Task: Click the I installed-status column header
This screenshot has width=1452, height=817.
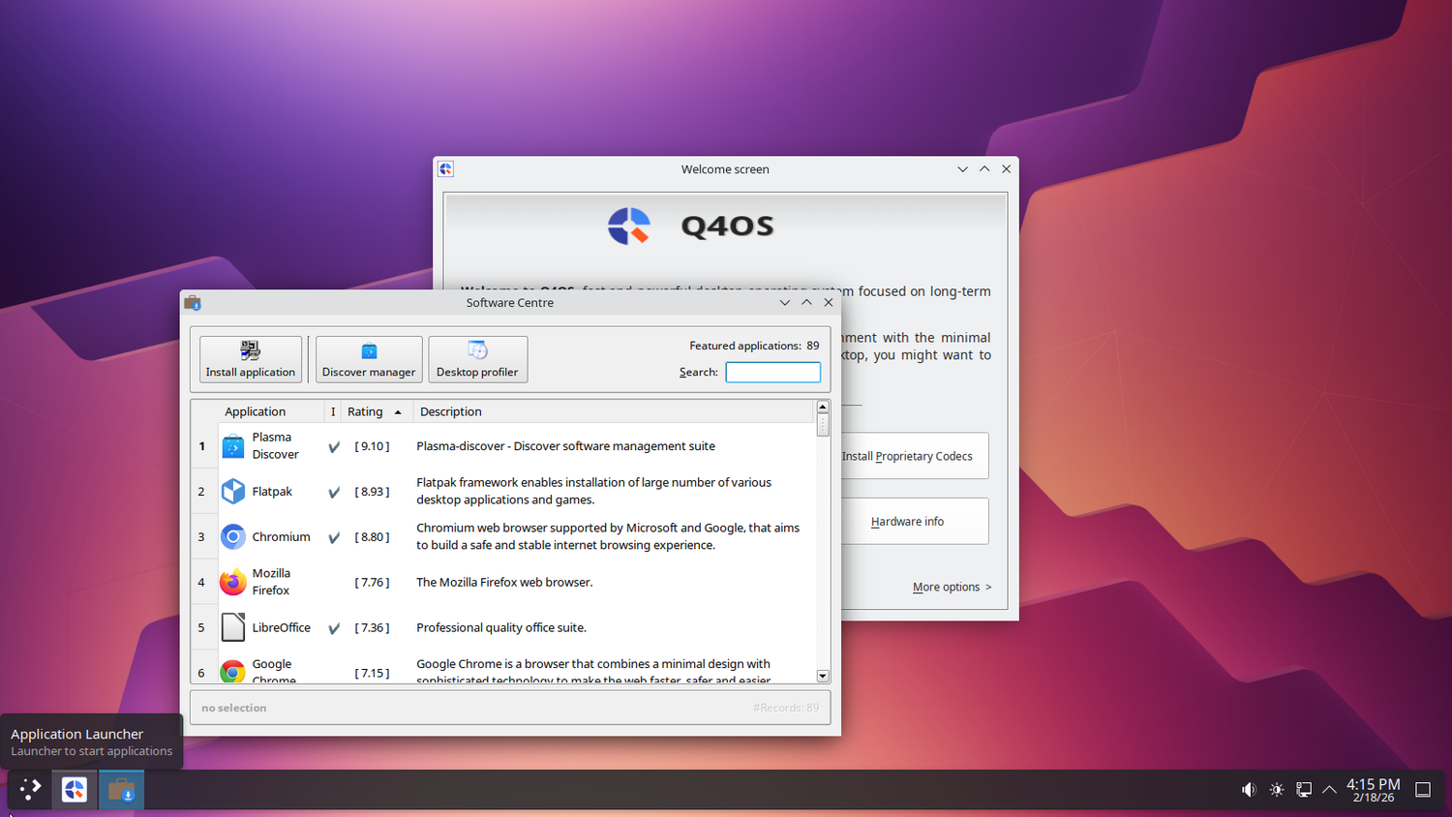Action: (333, 411)
